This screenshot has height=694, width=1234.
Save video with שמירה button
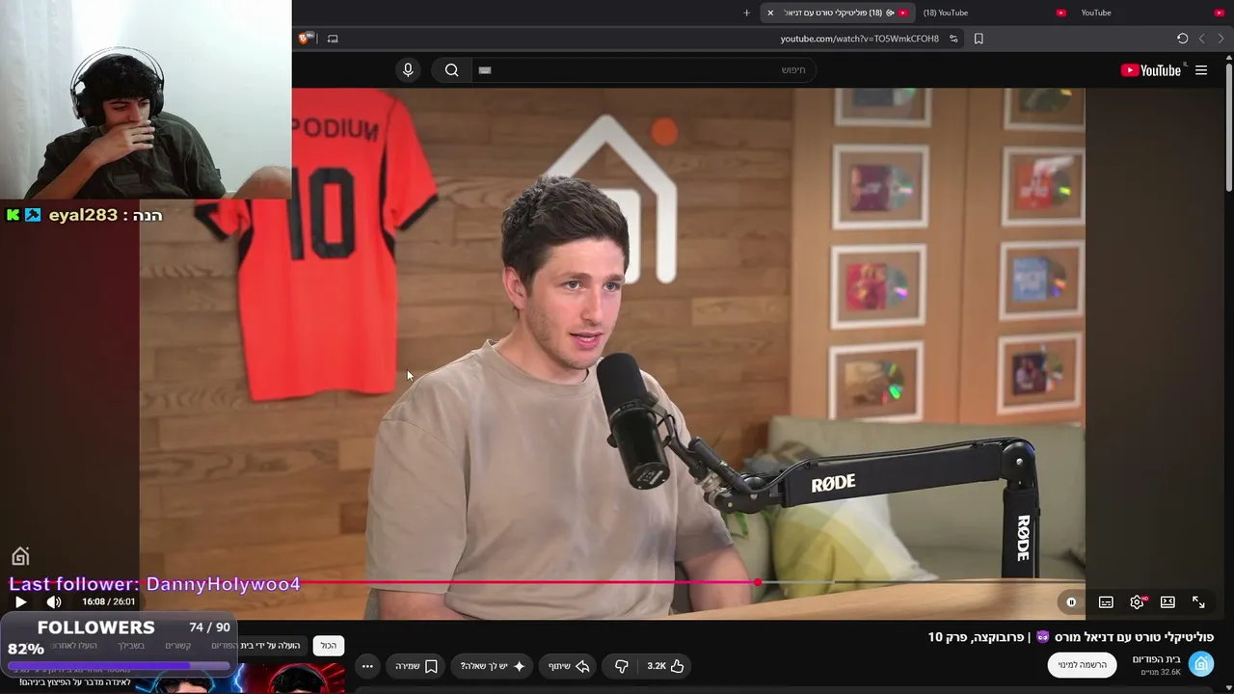point(416,666)
